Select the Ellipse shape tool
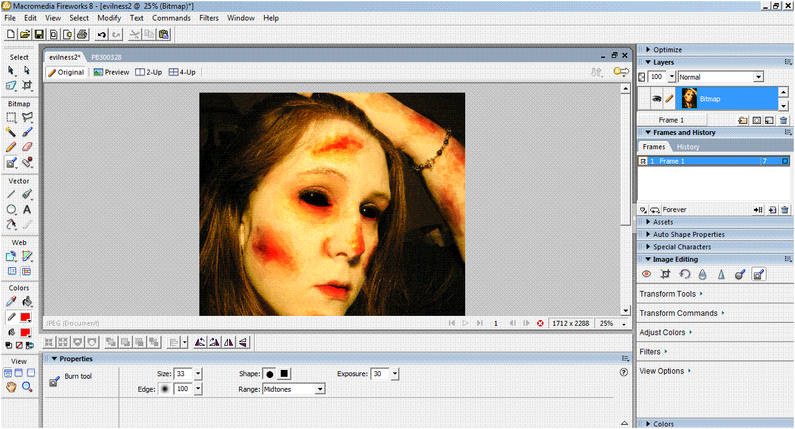The image size is (795, 429). (x=11, y=210)
